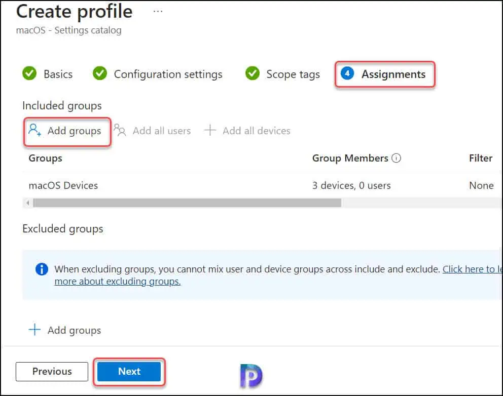The width and height of the screenshot is (503, 396).
Task: Go to the Basics step
Action: tap(58, 74)
